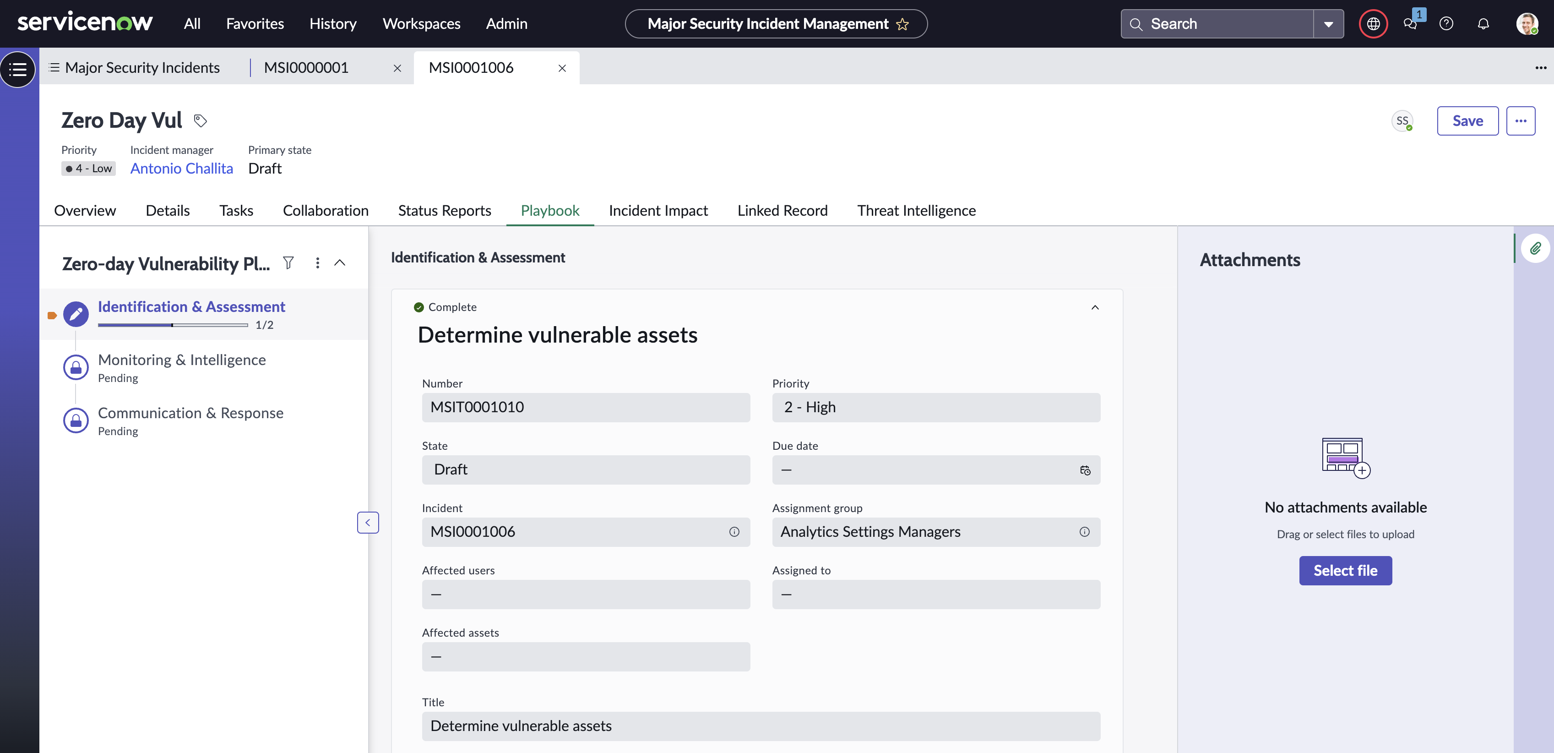Switch to the Status Reports tab
This screenshot has height=753, width=1554.
445,211
